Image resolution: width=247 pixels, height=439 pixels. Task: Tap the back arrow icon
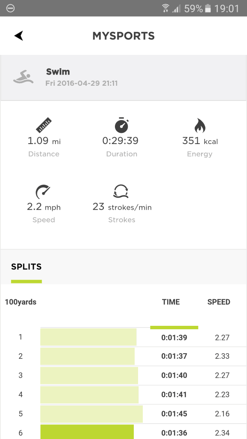point(18,36)
